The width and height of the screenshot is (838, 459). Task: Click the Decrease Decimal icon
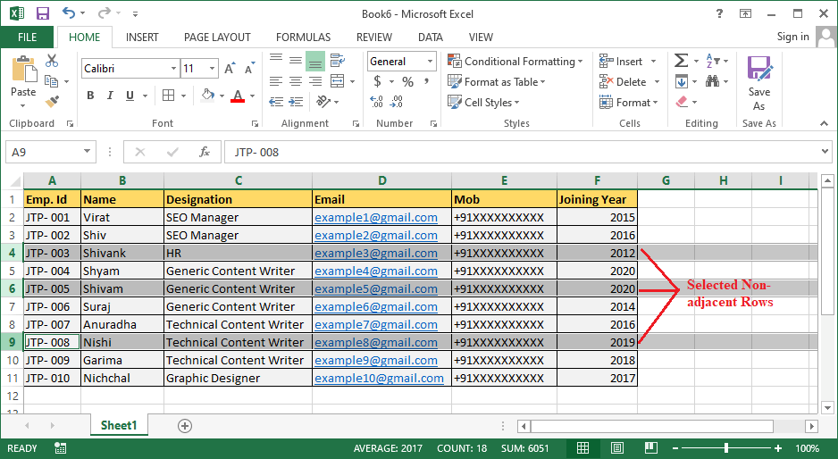pos(397,101)
